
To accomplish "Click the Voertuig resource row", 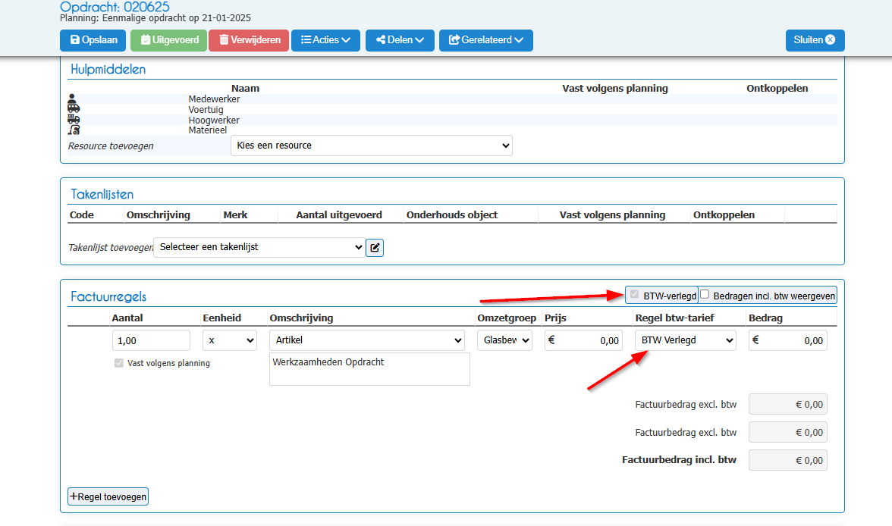I will (x=452, y=110).
